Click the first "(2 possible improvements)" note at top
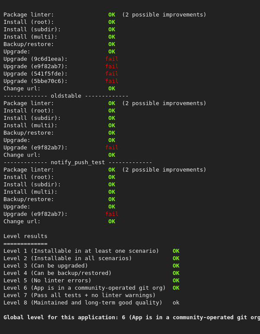The width and height of the screenshot is (260, 334). (x=164, y=14)
